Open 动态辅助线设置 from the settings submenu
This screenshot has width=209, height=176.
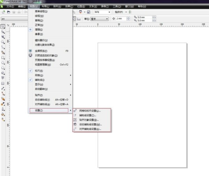coord(90,124)
